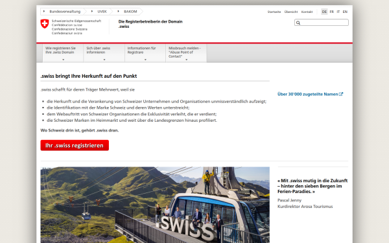Expand 'Informationen für Registrare' menu

[145, 53]
